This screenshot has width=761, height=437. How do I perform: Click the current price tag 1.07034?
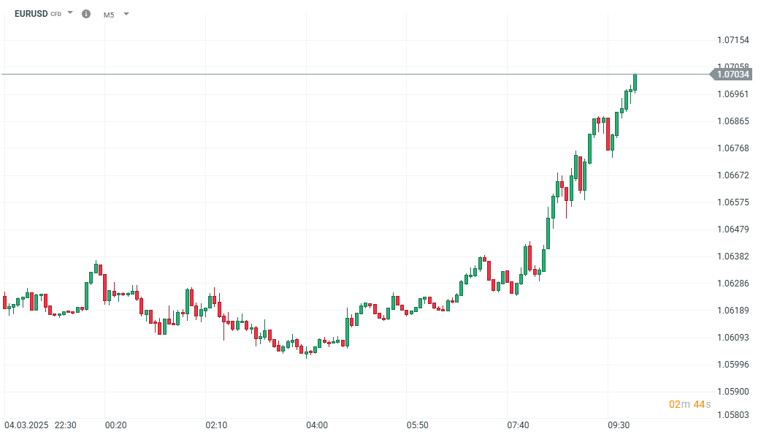click(x=733, y=74)
